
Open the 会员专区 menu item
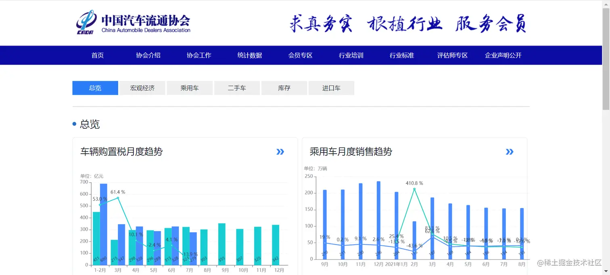pos(300,55)
